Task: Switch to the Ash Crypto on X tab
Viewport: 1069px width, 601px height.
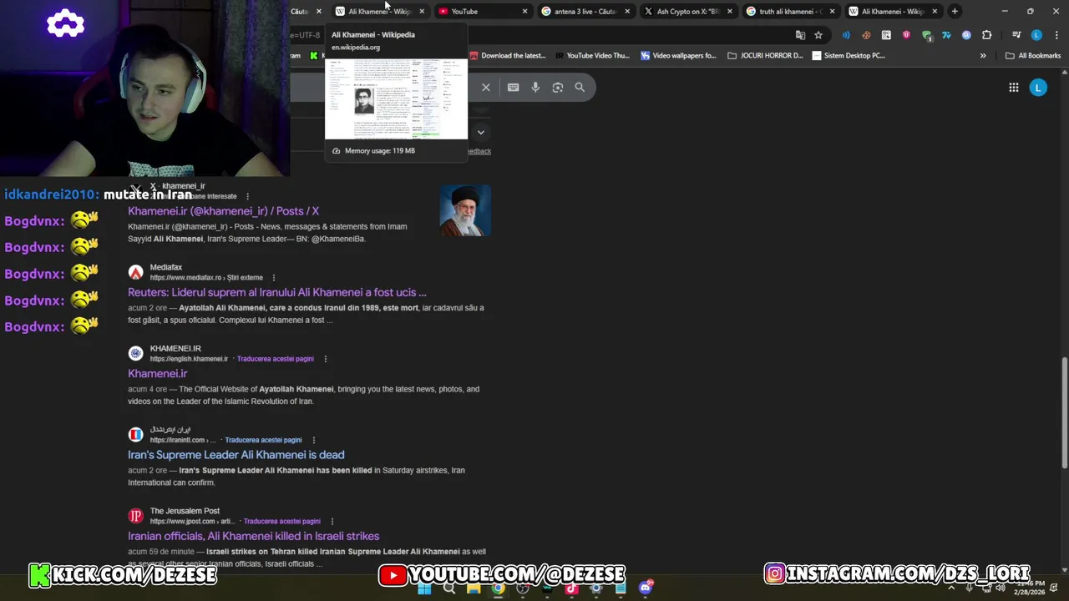Action: click(x=688, y=12)
